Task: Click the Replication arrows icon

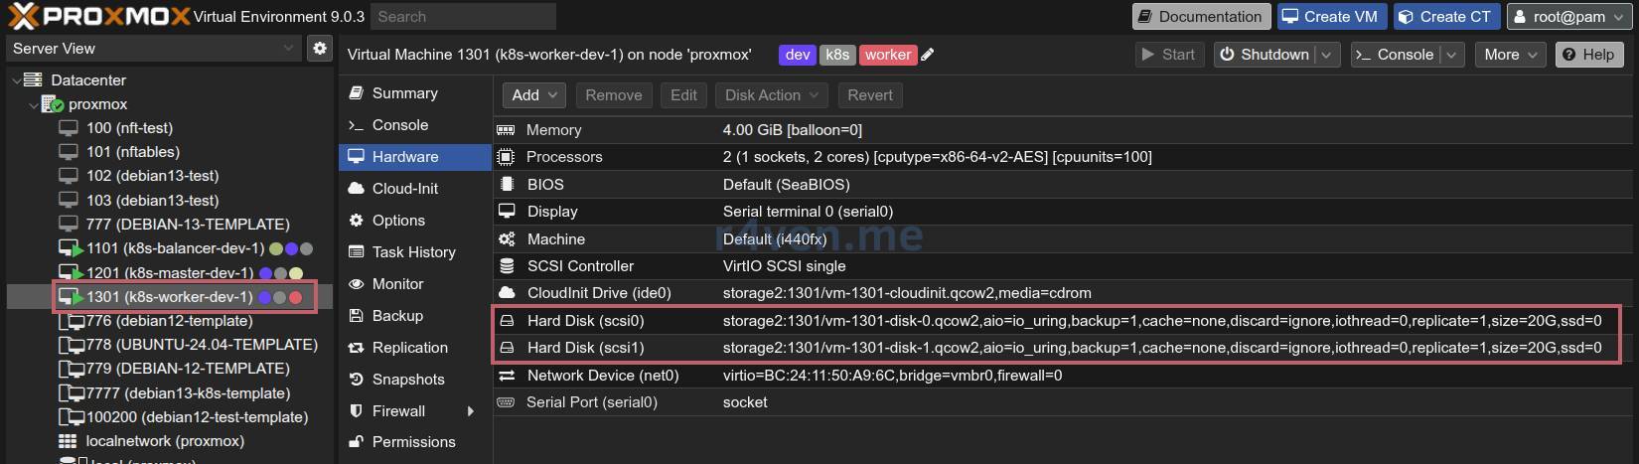Action: pos(356,348)
